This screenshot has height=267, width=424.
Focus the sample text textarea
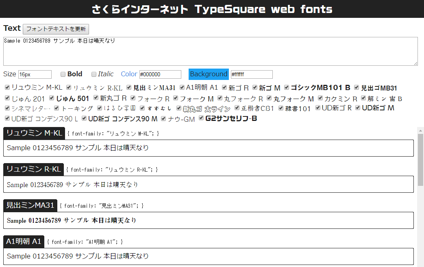pos(211,51)
